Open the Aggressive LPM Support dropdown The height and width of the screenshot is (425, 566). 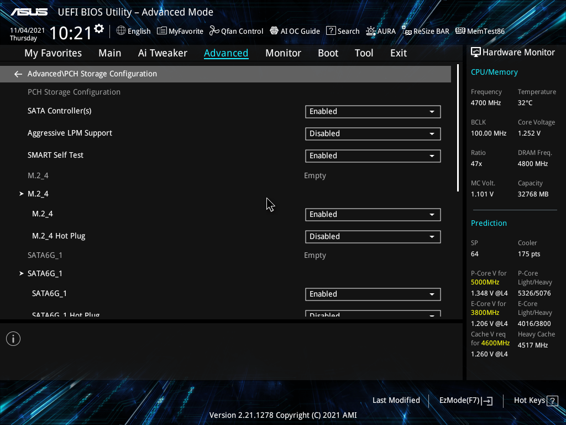[x=373, y=134]
